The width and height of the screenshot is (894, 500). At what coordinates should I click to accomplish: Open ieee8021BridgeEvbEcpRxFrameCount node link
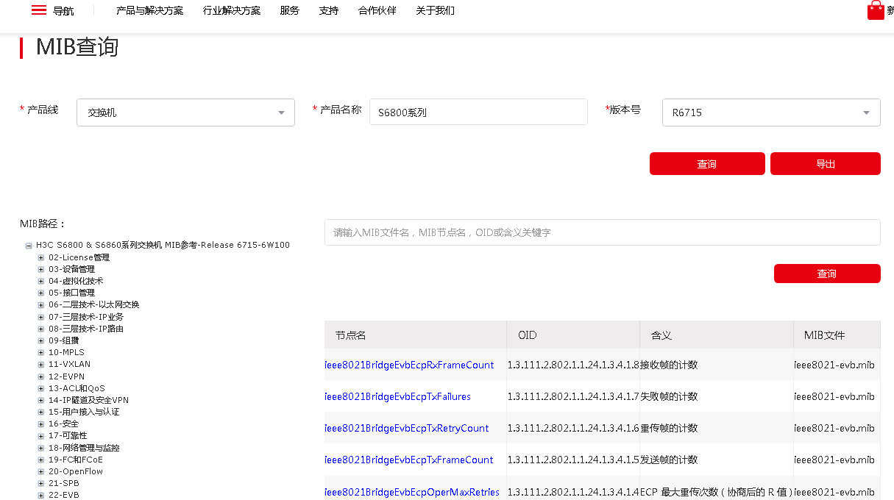(409, 365)
